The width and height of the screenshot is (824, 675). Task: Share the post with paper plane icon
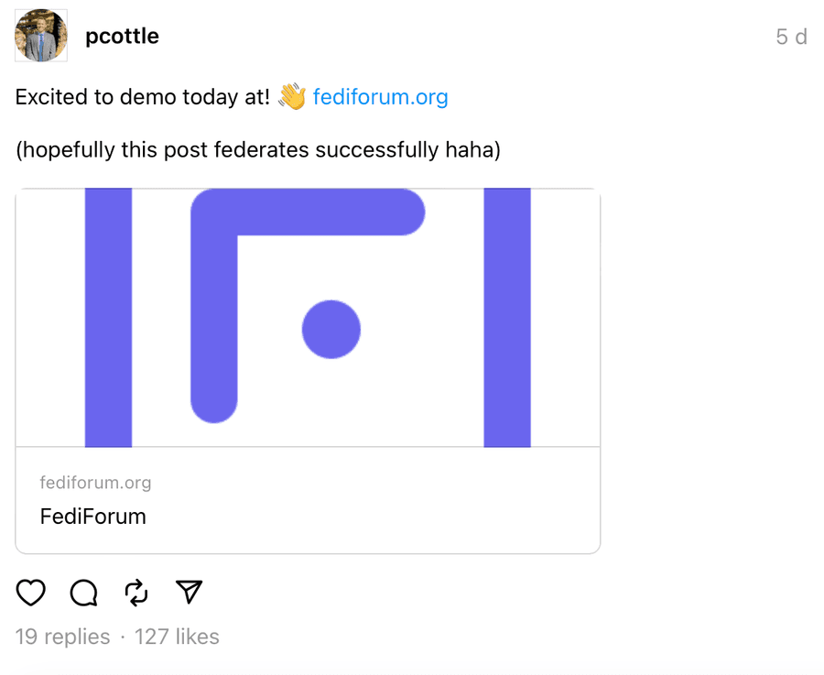coord(189,593)
